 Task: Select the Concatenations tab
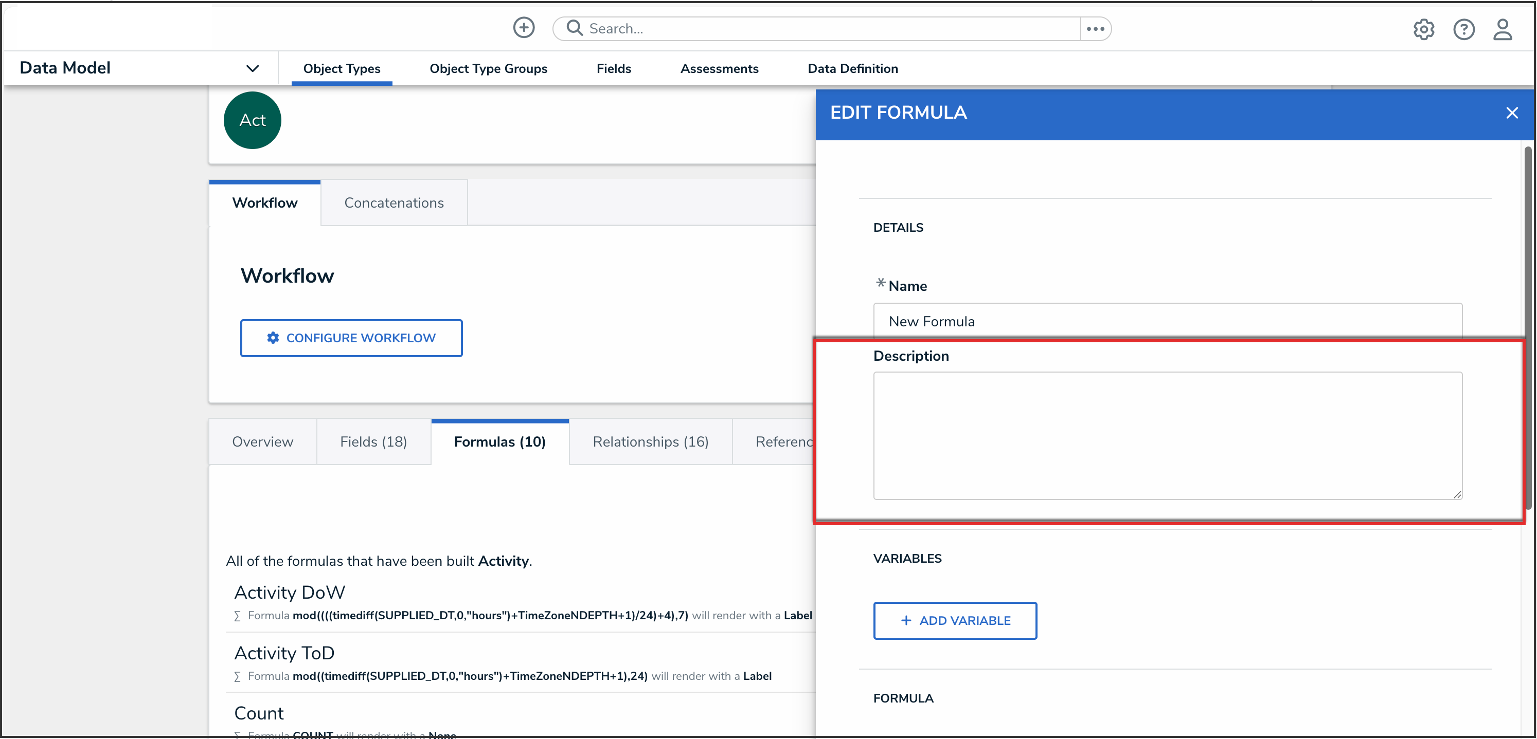(394, 202)
